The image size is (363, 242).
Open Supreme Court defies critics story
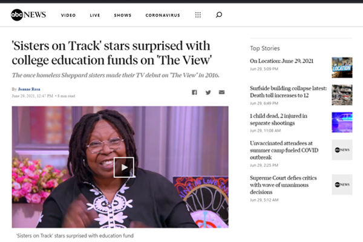(x=283, y=185)
